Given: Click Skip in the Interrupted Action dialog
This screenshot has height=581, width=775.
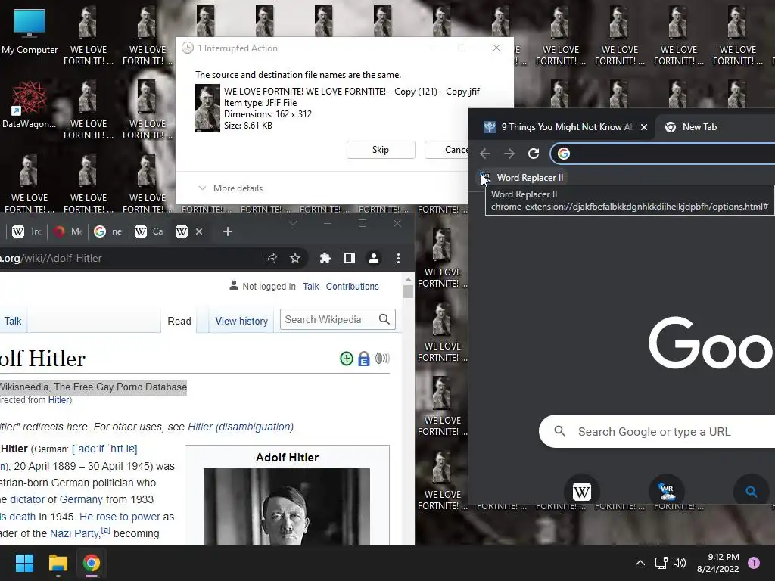Looking at the screenshot, I should 381,150.
